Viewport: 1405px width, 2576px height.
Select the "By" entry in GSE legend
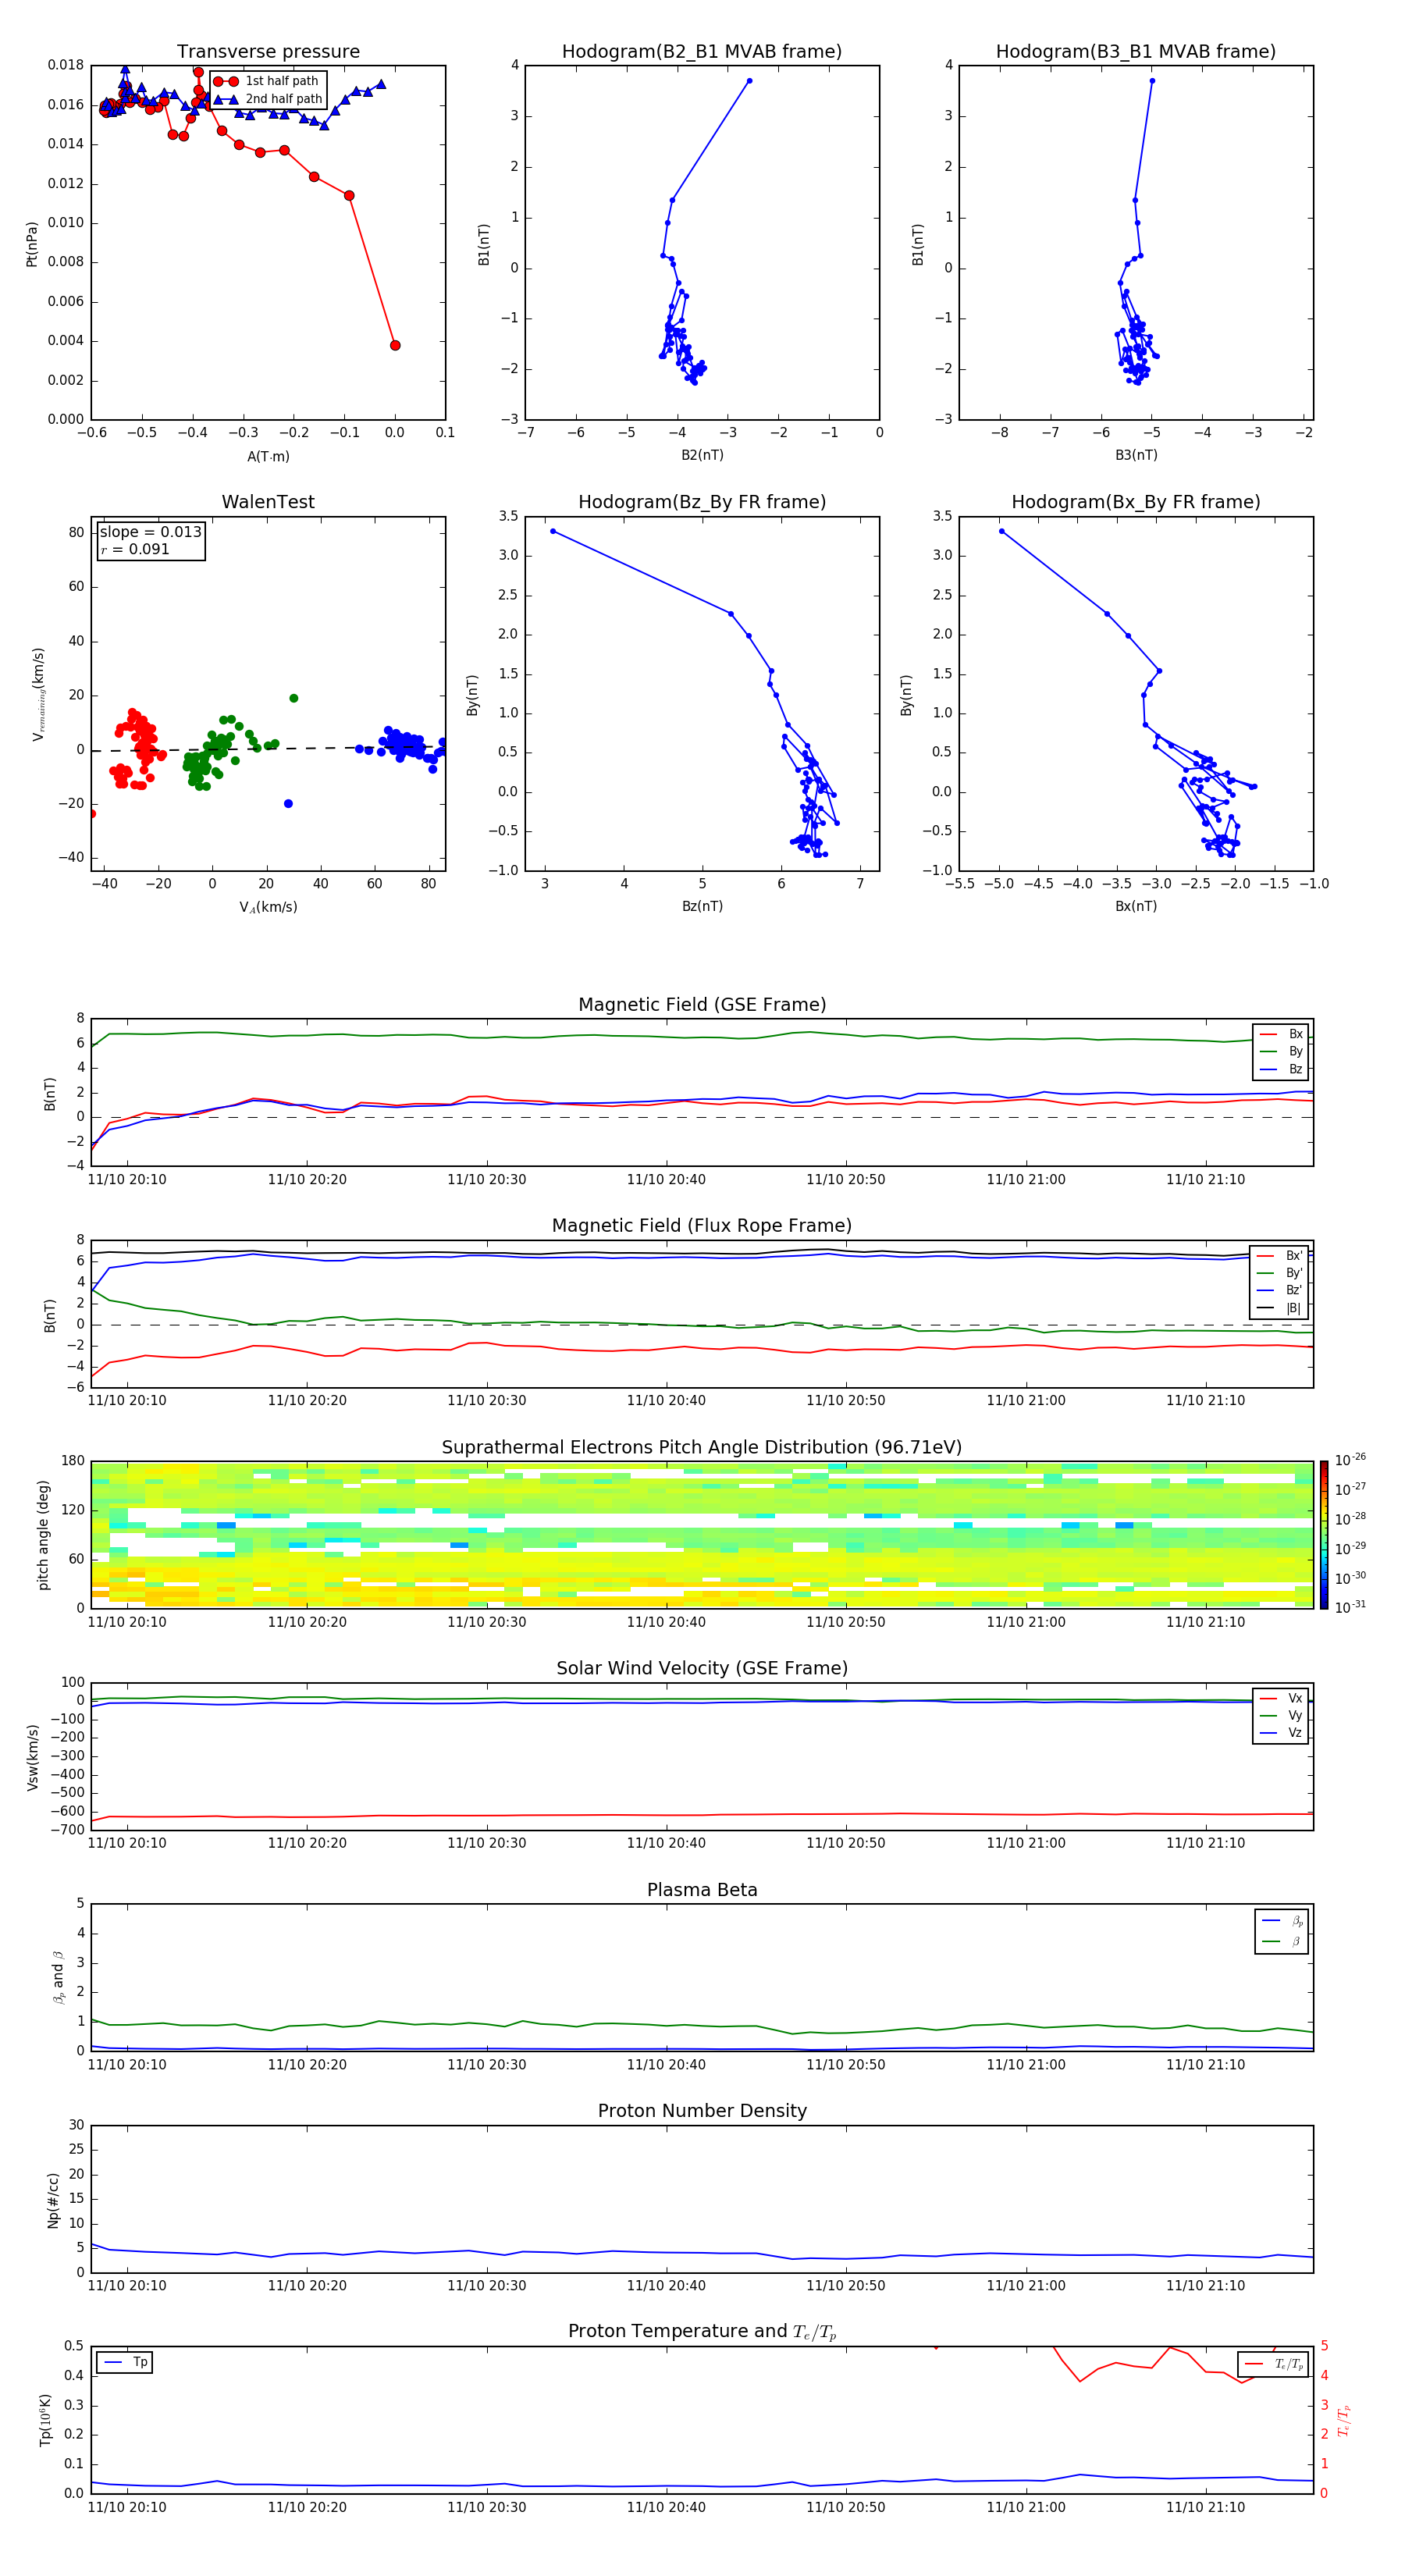pyautogui.click(x=1281, y=1051)
